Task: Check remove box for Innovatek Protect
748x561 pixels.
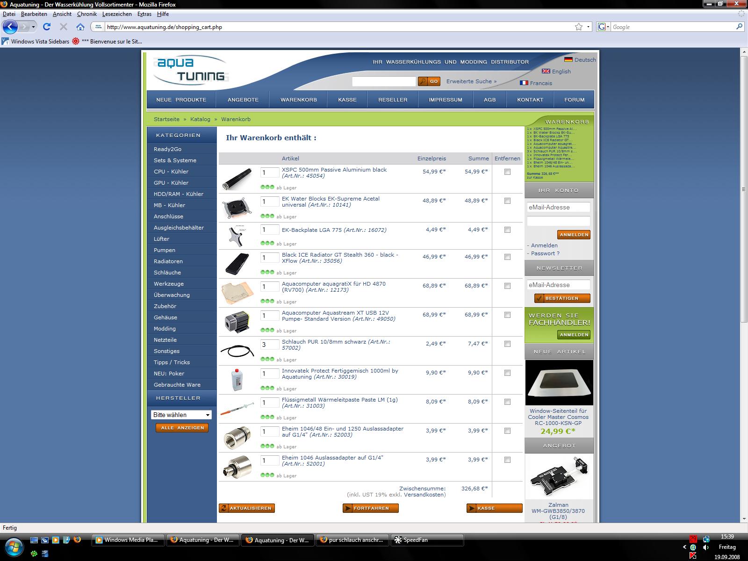Action: pos(507,373)
